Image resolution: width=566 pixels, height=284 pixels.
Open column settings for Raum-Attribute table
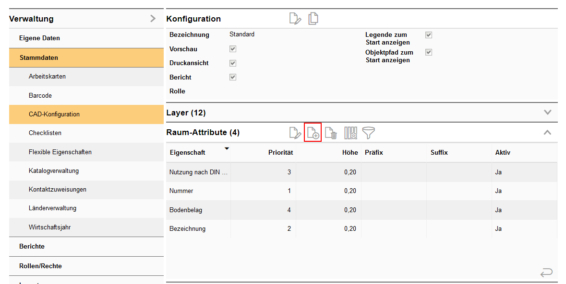point(350,133)
